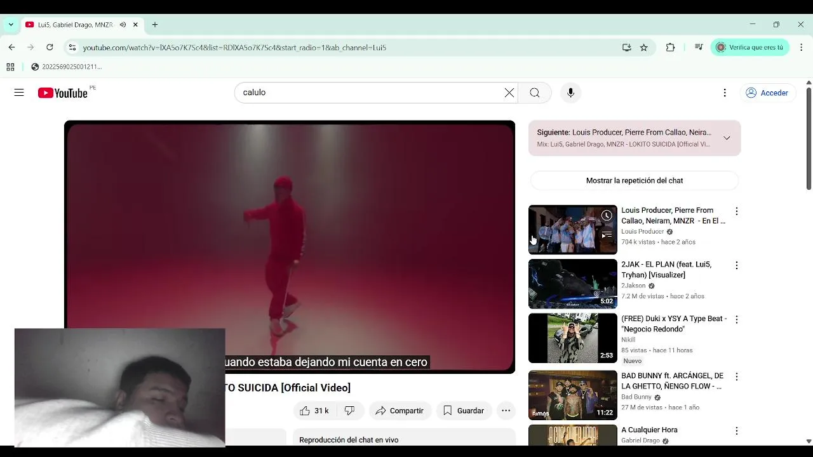Open options for A Cualquier Hora video

[737, 431]
